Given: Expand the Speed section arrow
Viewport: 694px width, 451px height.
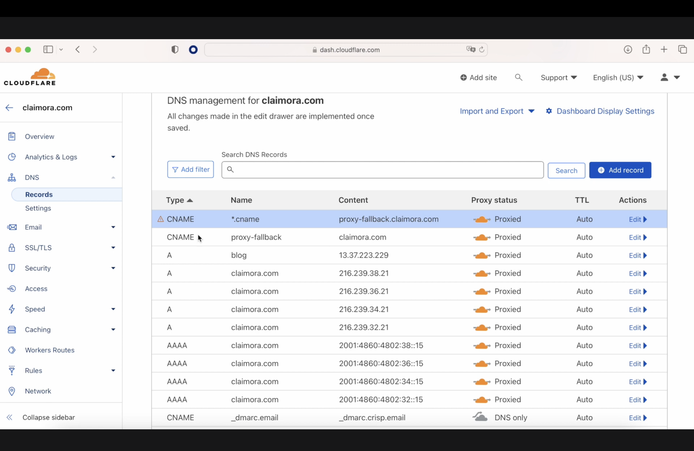Looking at the screenshot, I should pos(113,309).
